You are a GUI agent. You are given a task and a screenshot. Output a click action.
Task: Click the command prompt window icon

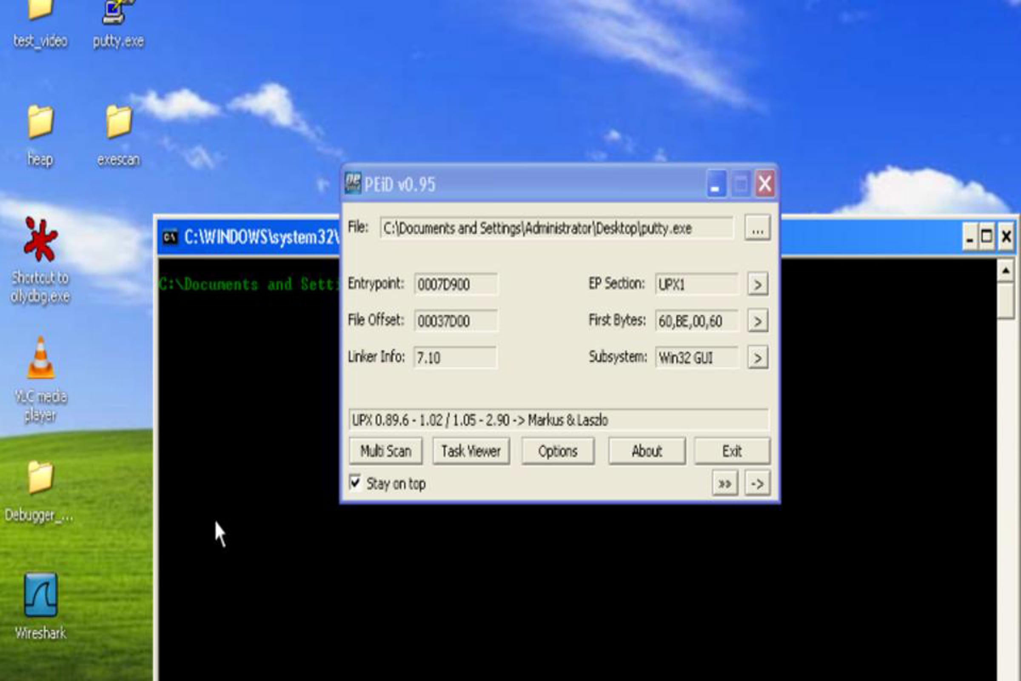tap(170, 237)
